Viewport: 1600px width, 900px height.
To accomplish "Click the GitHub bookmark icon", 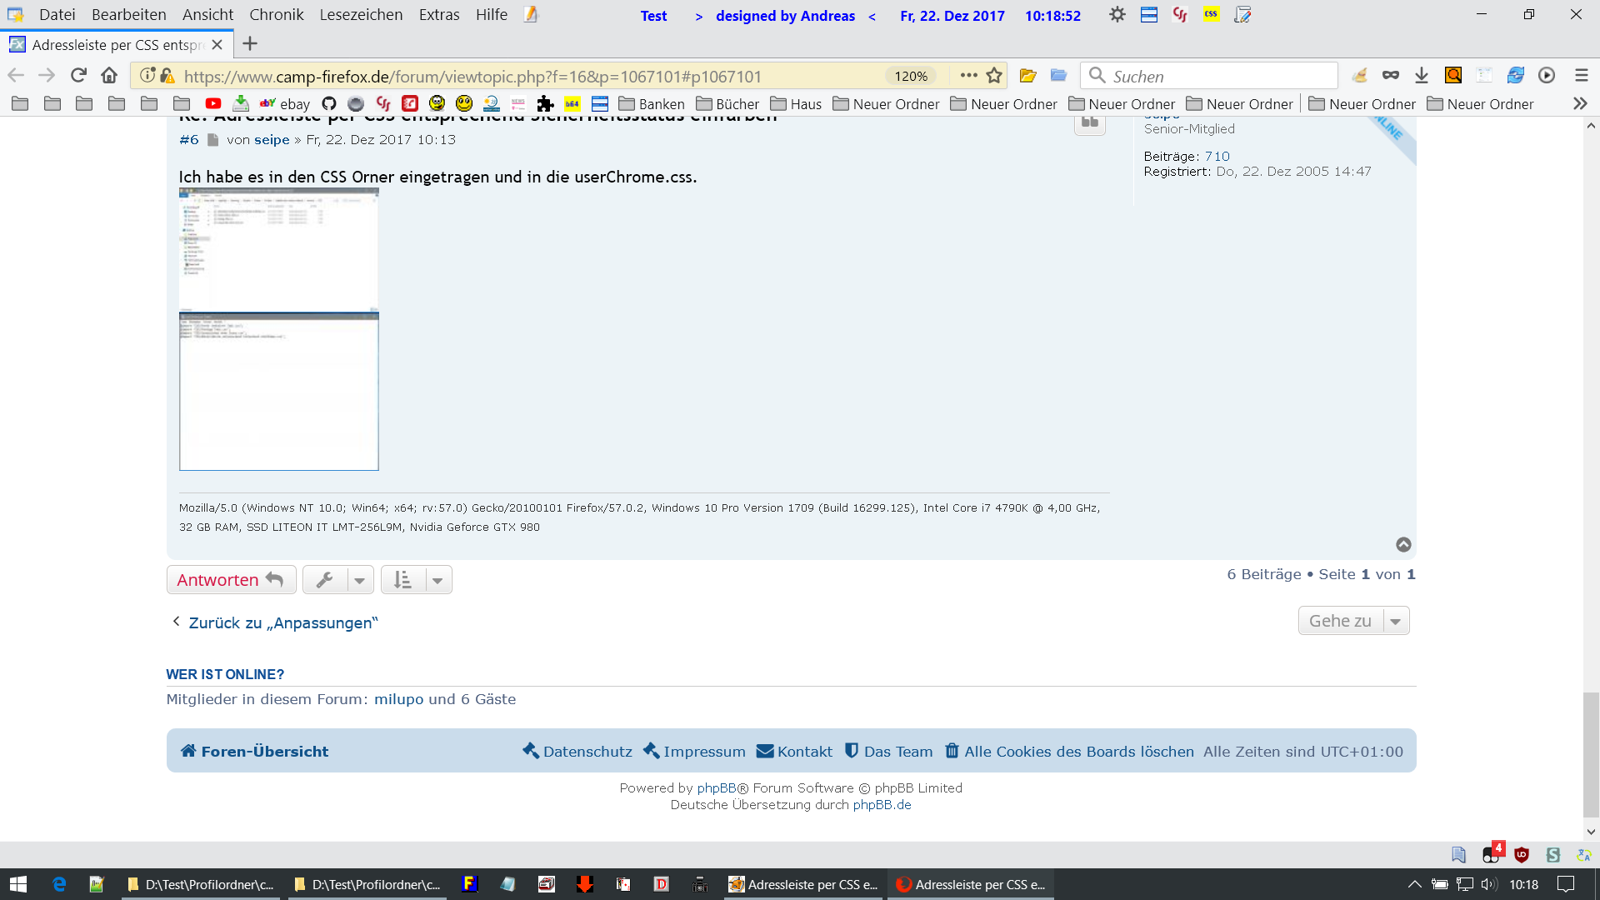I will click(329, 103).
